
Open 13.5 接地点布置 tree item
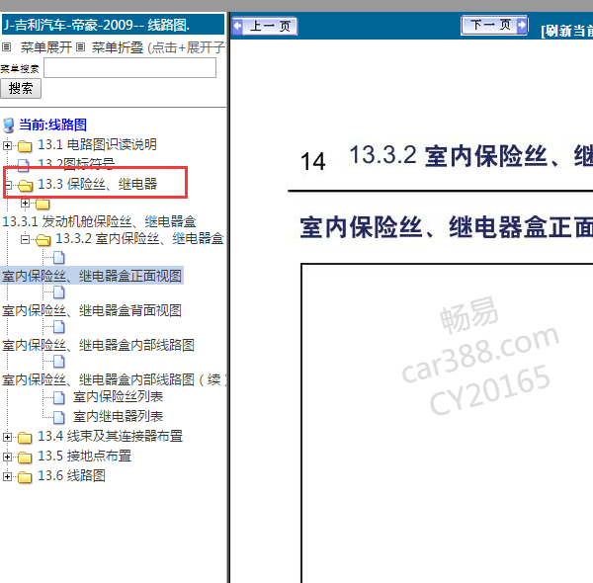point(85,456)
